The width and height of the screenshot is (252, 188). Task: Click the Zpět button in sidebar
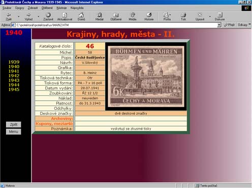point(14,124)
